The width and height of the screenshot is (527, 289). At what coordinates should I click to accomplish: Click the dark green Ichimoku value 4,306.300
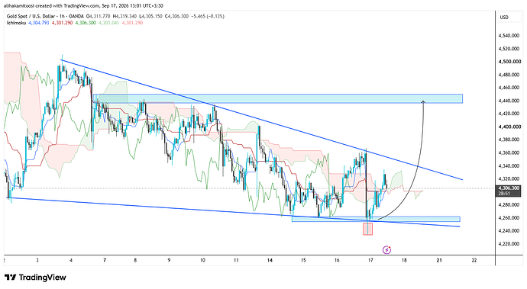tap(86, 23)
